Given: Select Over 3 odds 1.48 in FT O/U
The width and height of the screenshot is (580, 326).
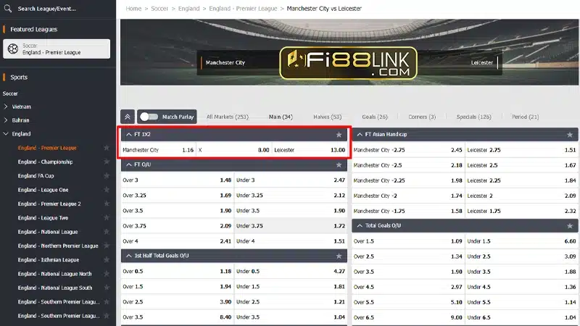Looking at the screenshot, I should click(177, 180).
